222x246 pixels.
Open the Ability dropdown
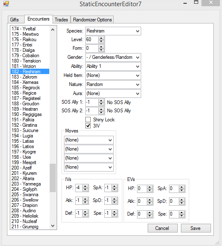click(113, 66)
